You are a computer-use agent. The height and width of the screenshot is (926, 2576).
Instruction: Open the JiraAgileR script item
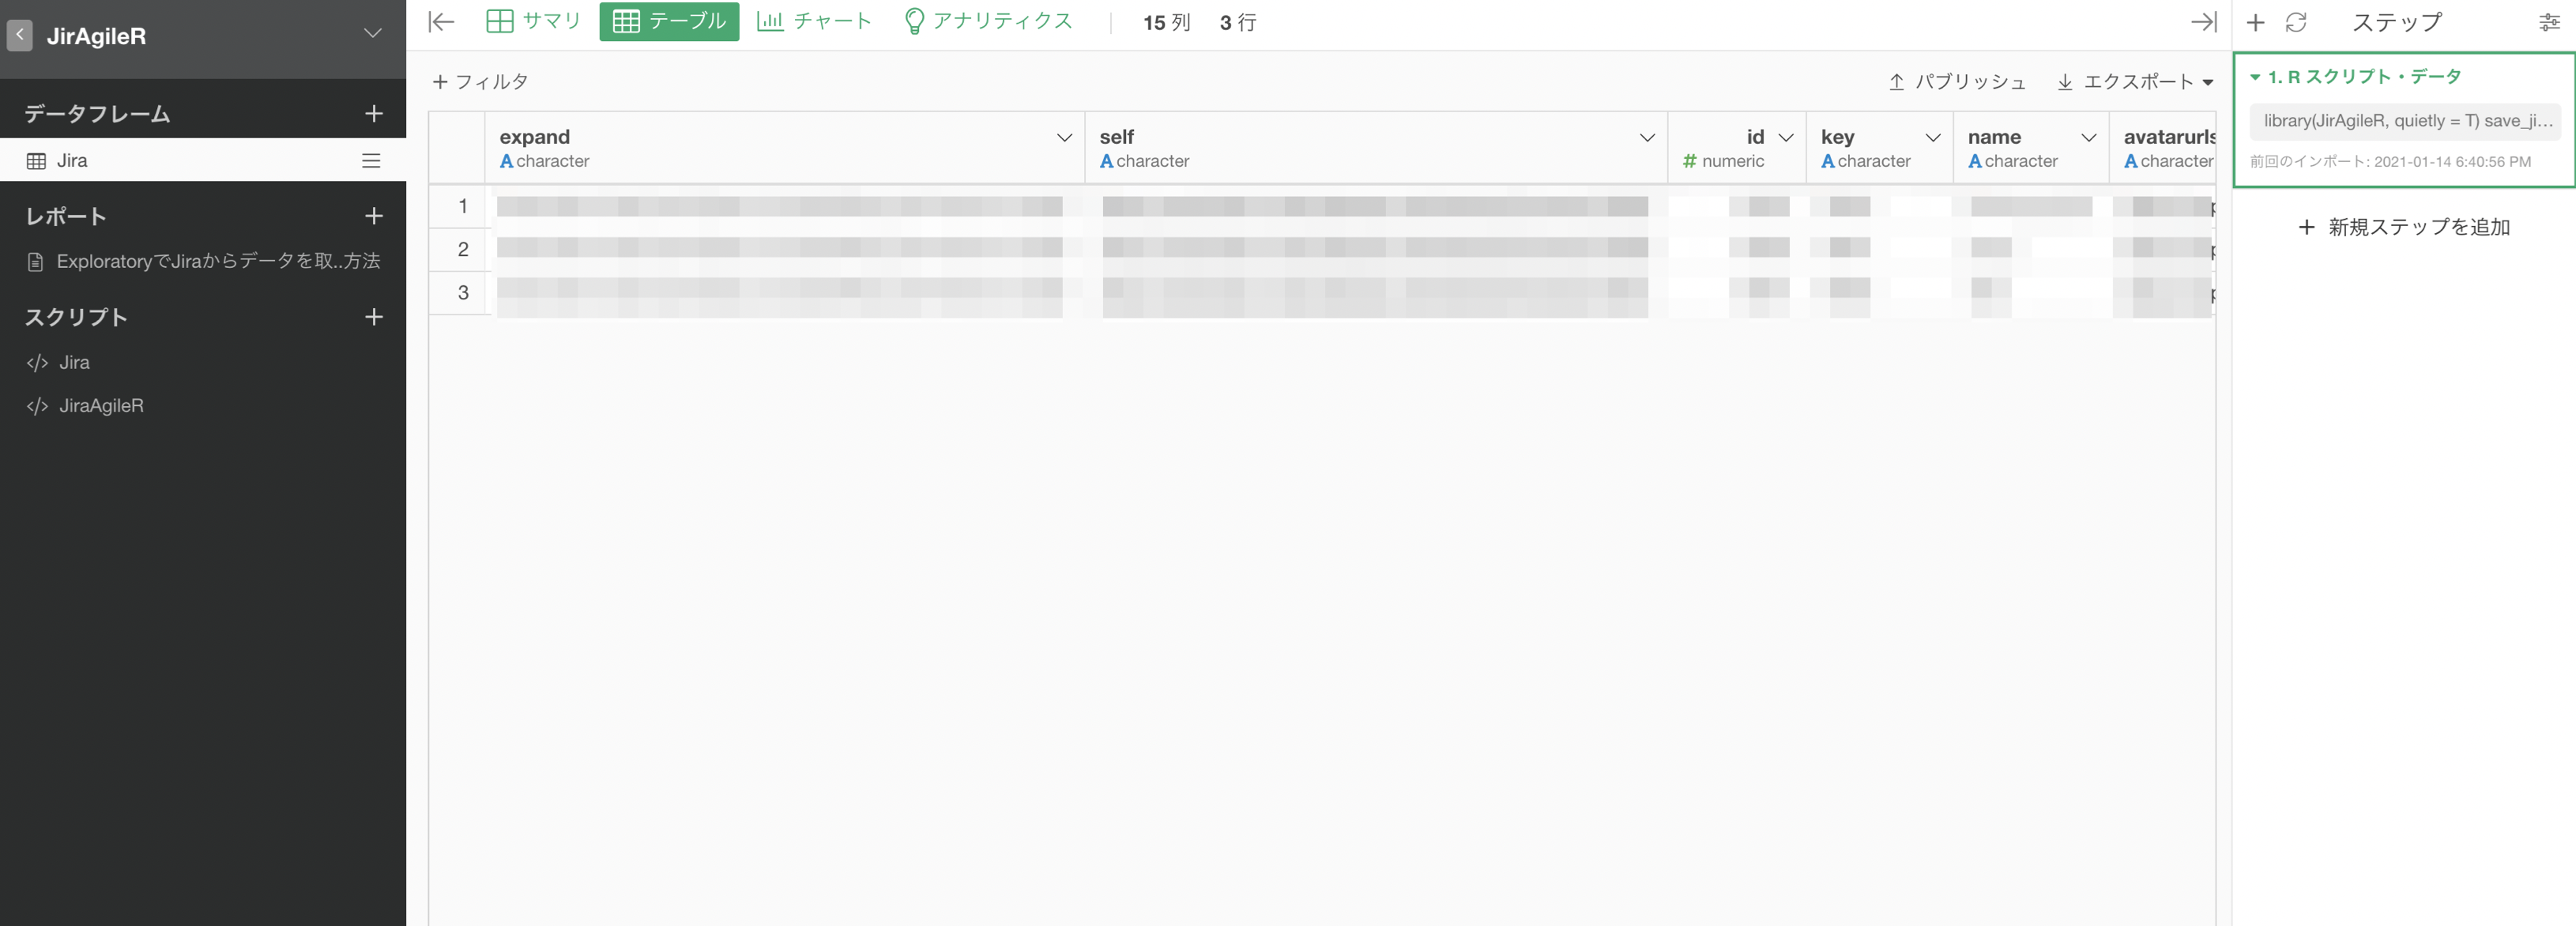[x=100, y=406]
